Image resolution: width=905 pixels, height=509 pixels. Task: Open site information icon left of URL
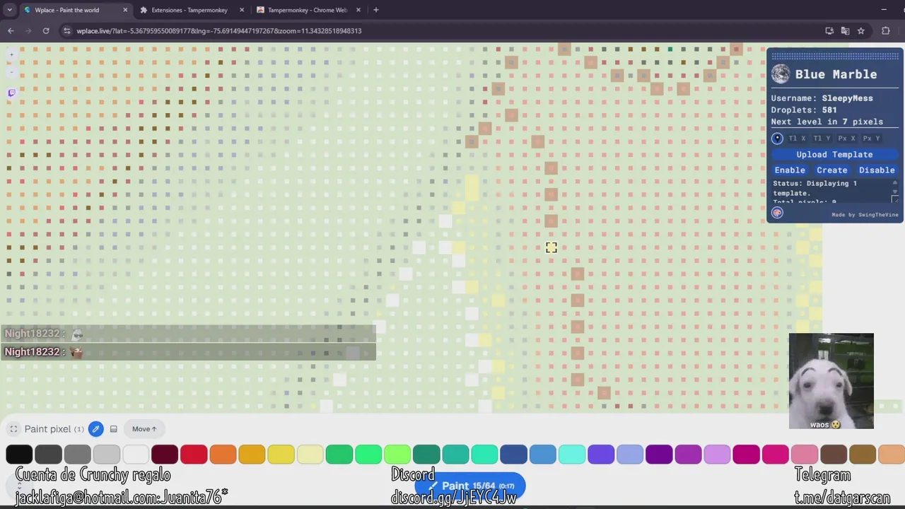[x=66, y=31]
